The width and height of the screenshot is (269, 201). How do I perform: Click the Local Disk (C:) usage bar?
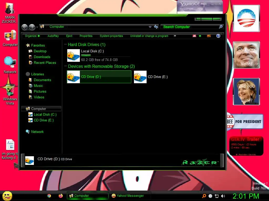pyautogui.click(x=105, y=55)
